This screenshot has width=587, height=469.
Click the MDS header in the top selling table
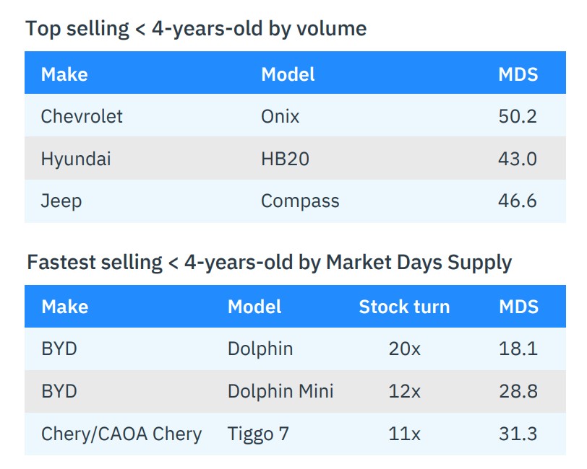pyautogui.click(x=518, y=74)
